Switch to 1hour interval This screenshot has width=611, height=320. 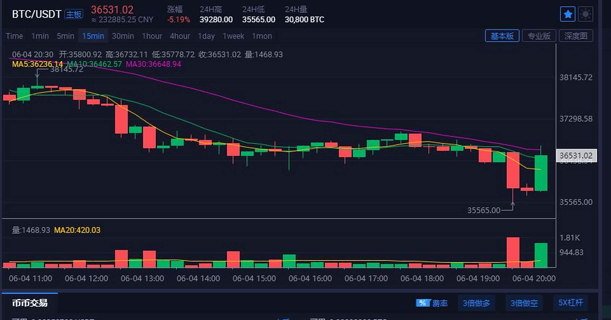point(152,36)
